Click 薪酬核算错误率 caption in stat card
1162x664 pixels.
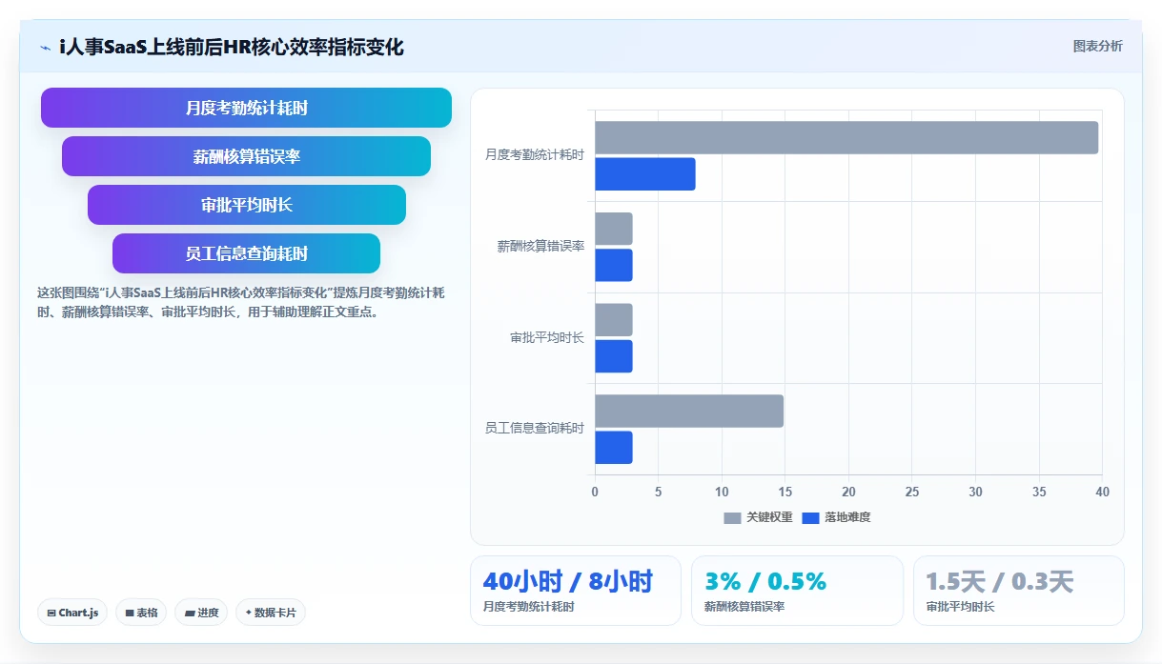744,606
